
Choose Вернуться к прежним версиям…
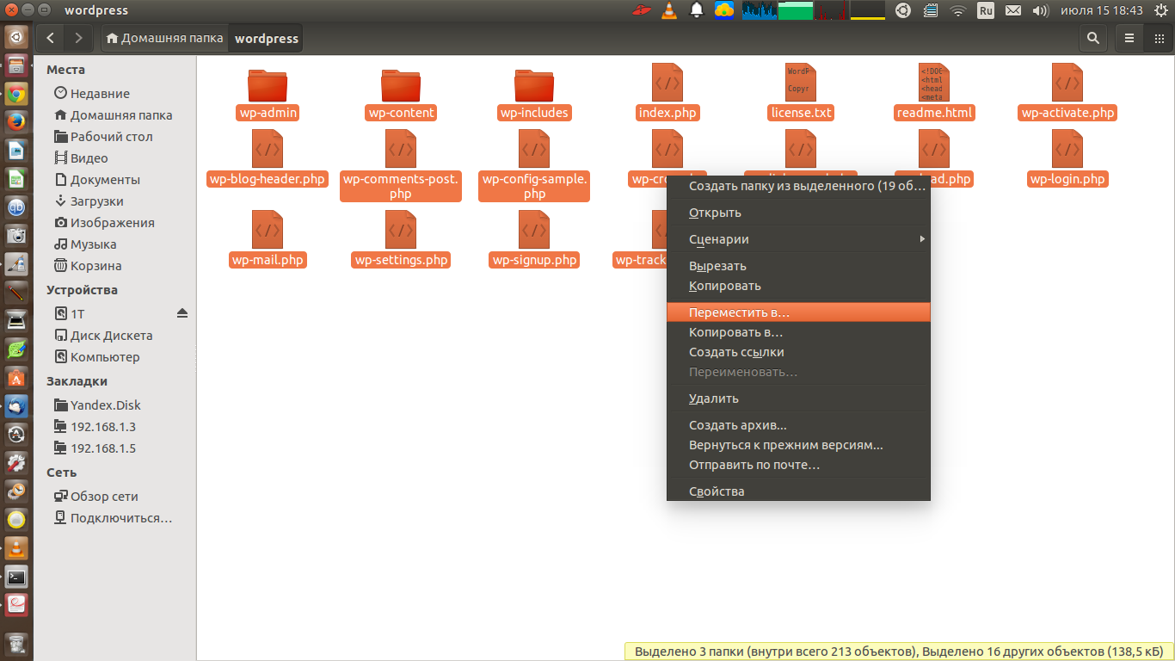(x=798, y=445)
